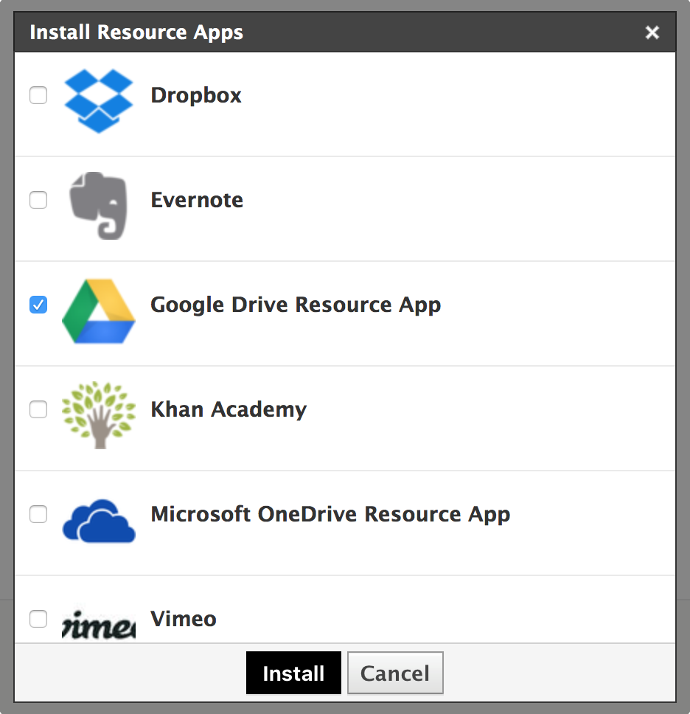
Task: Check the Dropbox checkbox
Action: [38, 95]
